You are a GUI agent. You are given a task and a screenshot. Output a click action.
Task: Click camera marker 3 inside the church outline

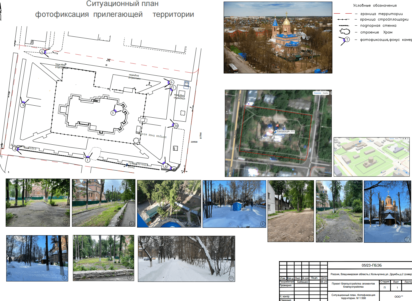click(x=113, y=113)
